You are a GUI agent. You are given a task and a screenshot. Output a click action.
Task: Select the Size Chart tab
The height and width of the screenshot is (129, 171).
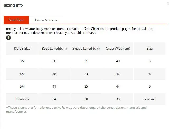click(x=16, y=20)
